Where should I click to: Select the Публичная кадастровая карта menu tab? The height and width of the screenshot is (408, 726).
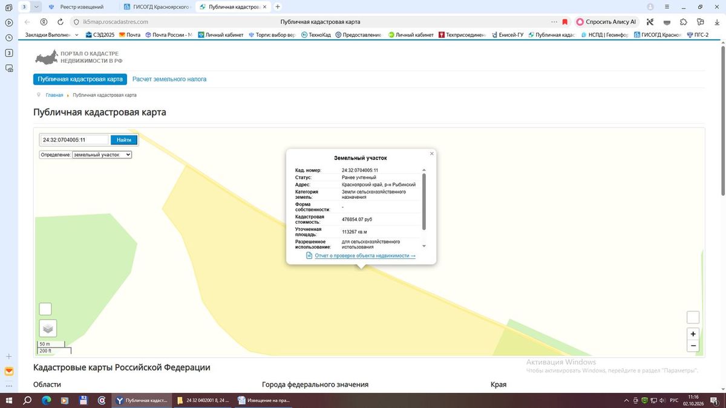(80, 79)
